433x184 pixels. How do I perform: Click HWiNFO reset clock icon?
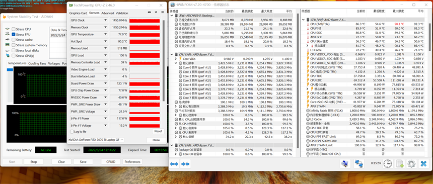(388, 163)
